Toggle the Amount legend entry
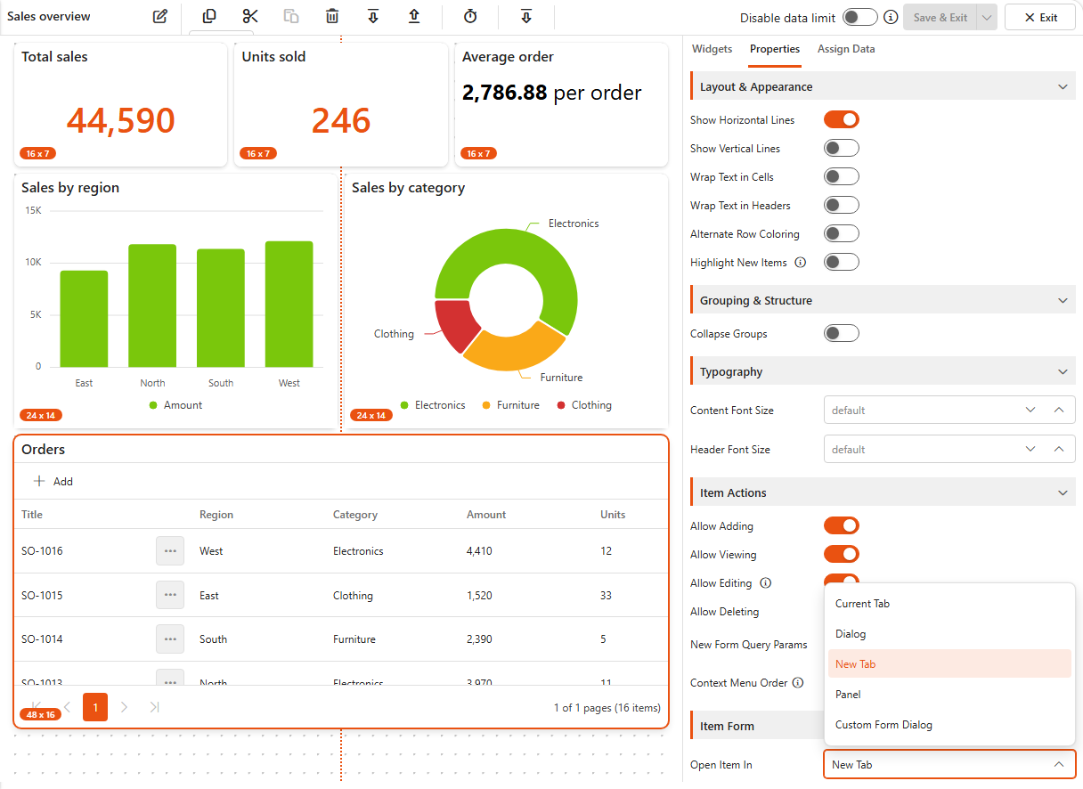 click(175, 405)
